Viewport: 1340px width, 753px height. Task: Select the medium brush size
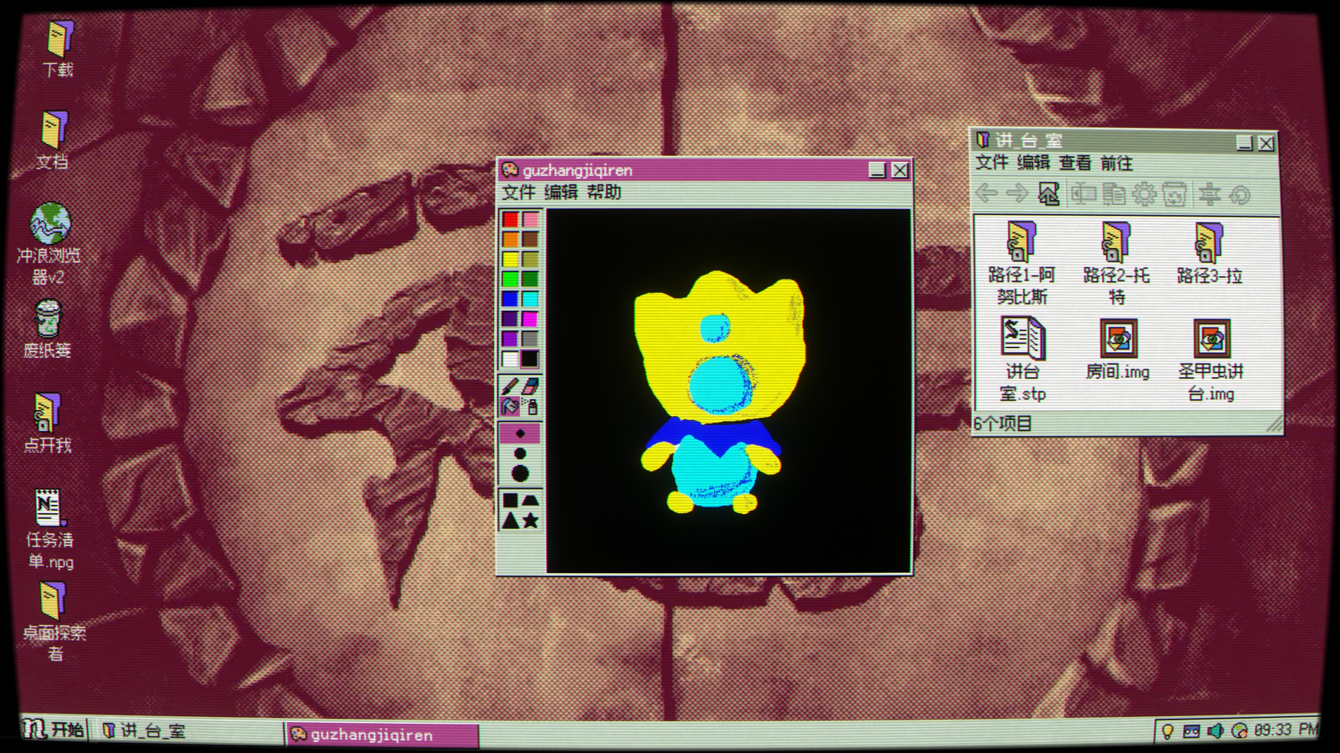(x=520, y=453)
